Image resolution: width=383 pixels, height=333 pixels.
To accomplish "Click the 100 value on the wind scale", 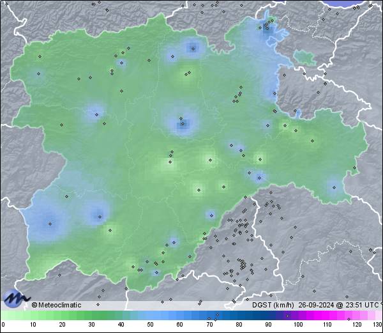I will [x=298, y=325].
